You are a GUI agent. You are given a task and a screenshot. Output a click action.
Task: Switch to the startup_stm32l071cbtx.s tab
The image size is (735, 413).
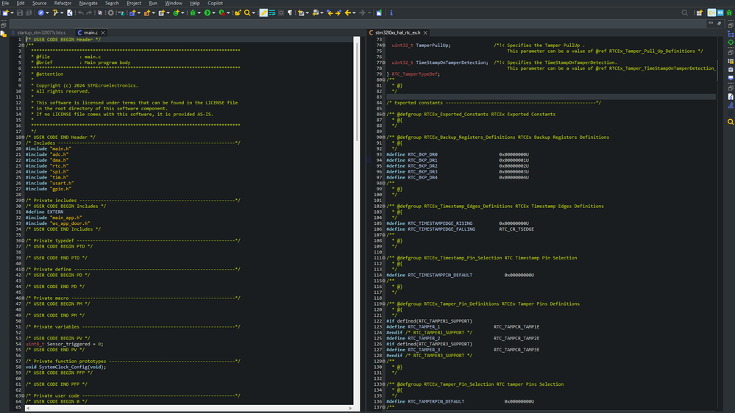click(x=42, y=33)
